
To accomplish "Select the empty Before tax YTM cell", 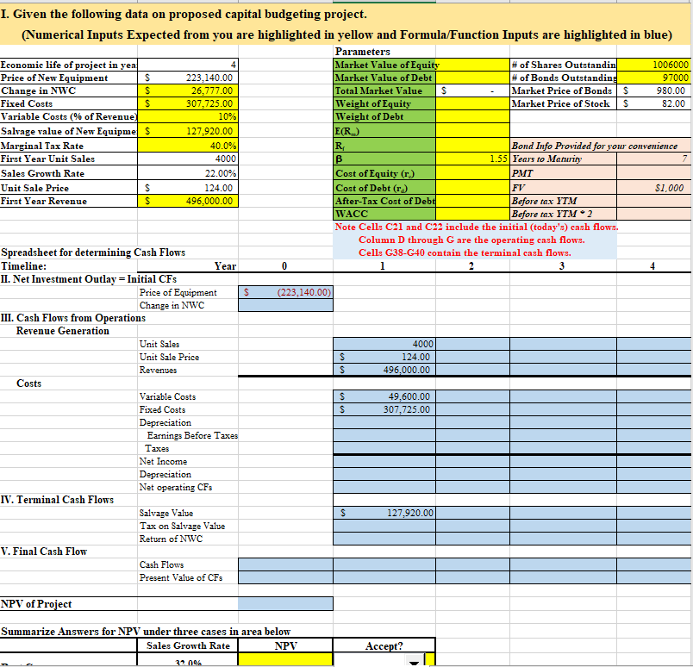I will tap(653, 201).
